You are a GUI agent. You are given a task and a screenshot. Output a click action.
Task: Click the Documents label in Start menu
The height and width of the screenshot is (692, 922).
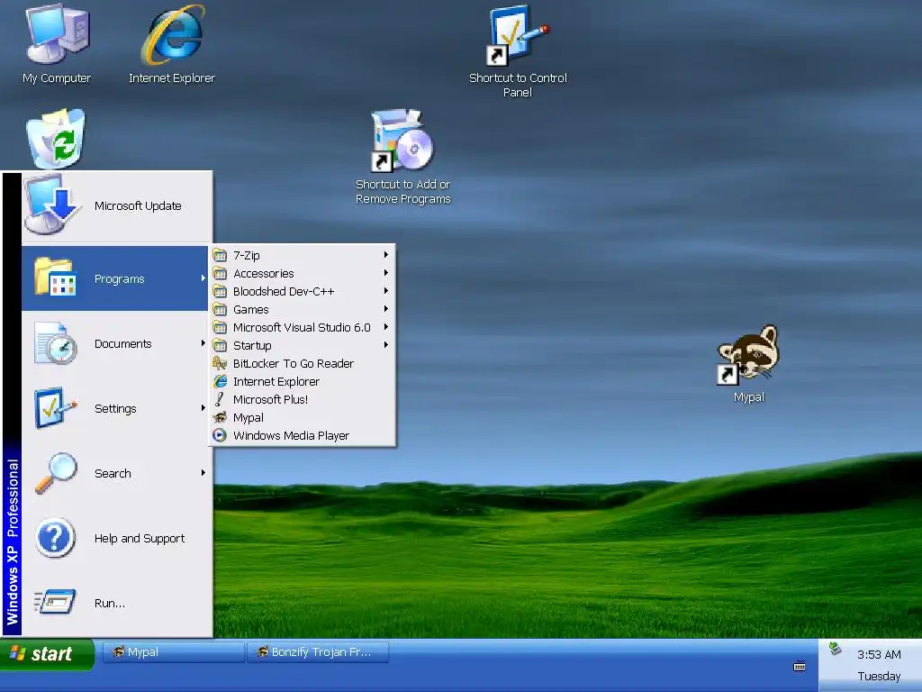122,343
